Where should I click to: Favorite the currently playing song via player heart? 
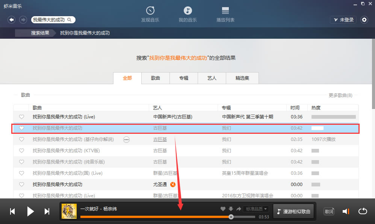[223, 208]
